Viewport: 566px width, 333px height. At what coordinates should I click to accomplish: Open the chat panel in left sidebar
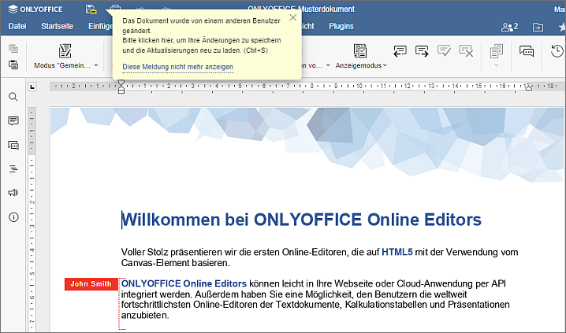13,145
